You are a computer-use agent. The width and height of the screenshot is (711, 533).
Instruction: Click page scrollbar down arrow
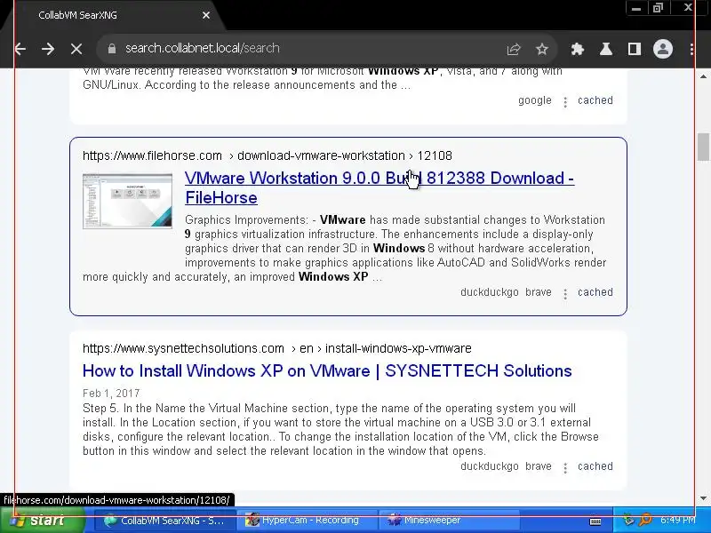pos(703,498)
